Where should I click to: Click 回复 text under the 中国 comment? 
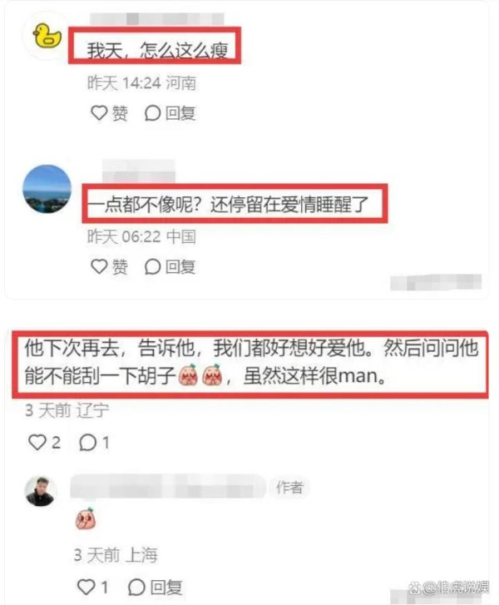coord(180,266)
